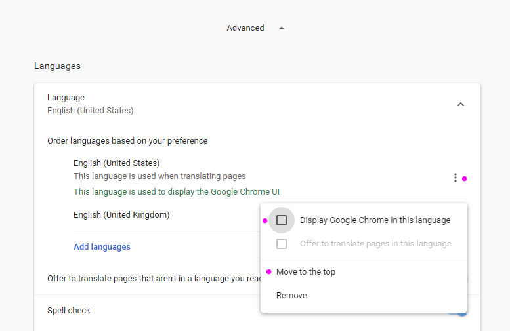
Task: Select Move to the top
Action: (306, 272)
